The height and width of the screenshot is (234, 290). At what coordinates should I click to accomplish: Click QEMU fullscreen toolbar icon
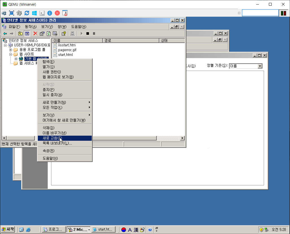(x=12, y=13)
